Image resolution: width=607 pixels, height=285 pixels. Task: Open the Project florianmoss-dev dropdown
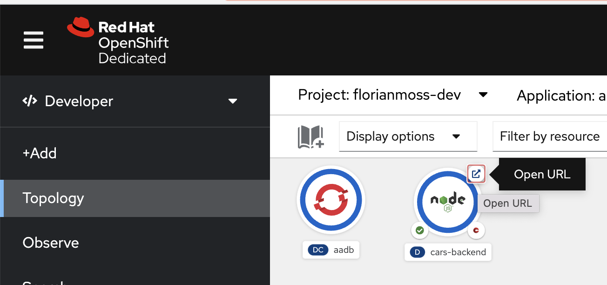pos(393,95)
